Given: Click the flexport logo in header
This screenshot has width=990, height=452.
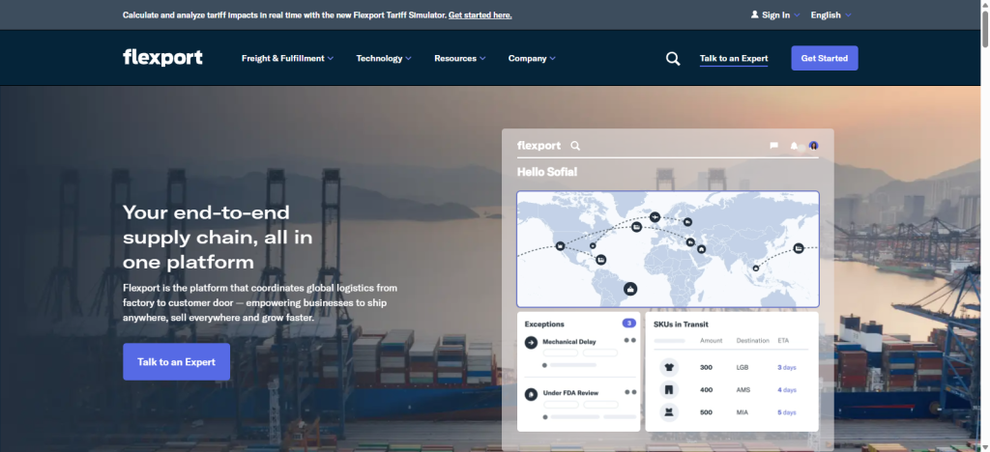Looking at the screenshot, I should pyautogui.click(x=162, y=57).
